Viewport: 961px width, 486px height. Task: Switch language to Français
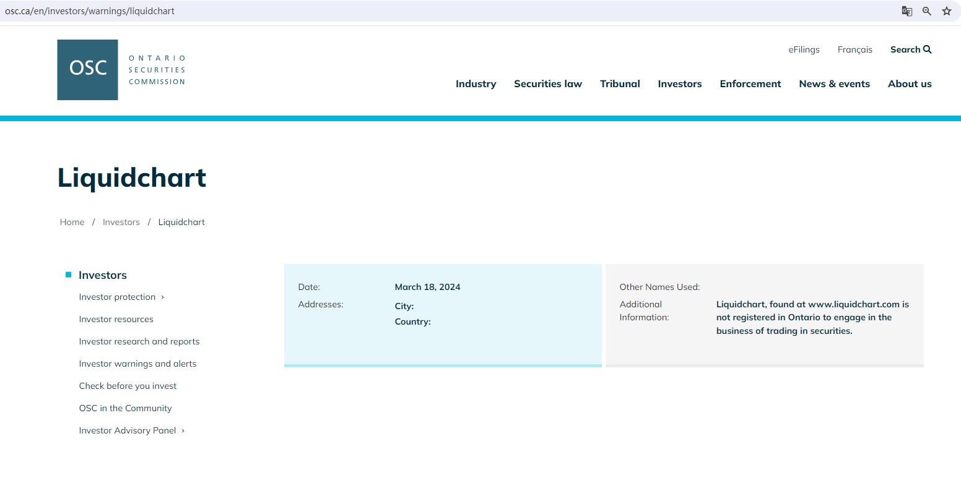click(854, 50)
